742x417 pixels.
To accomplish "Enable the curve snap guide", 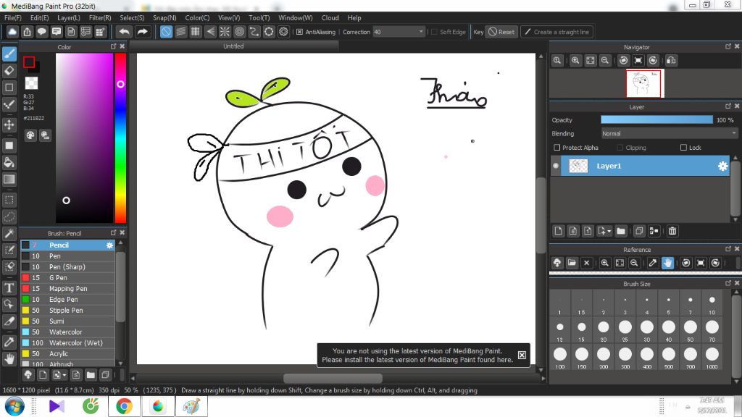I will [x=254, y=32].
